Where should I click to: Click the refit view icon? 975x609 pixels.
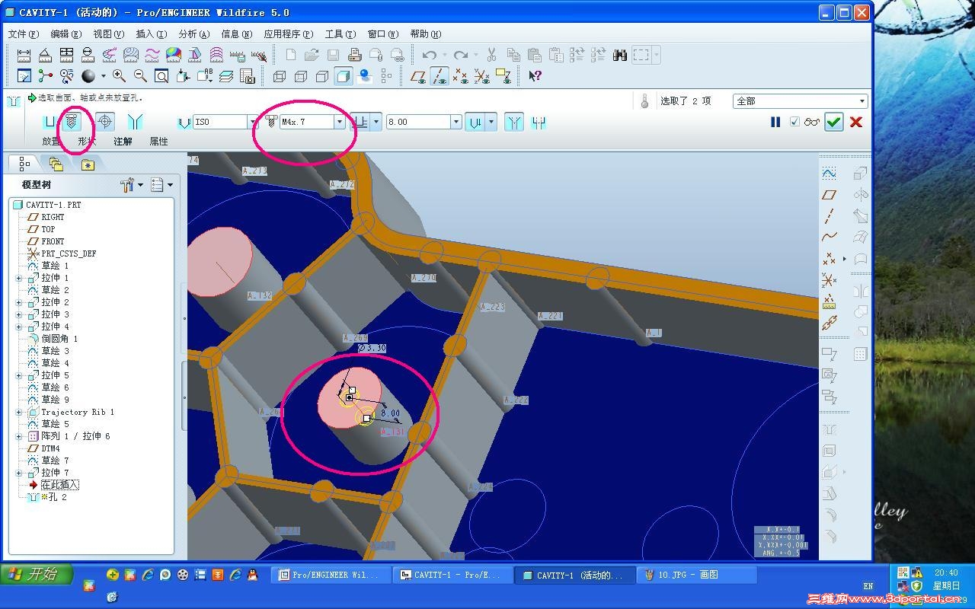point(161,75)
